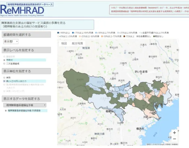Click the 高尾山 green pin marker

point(72,100)
